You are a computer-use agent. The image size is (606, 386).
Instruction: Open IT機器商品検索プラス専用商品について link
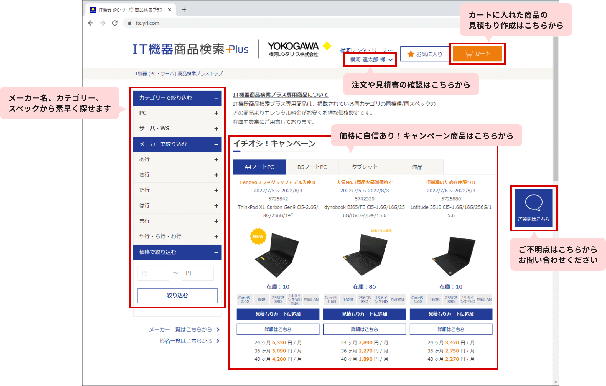coord(281,95)
